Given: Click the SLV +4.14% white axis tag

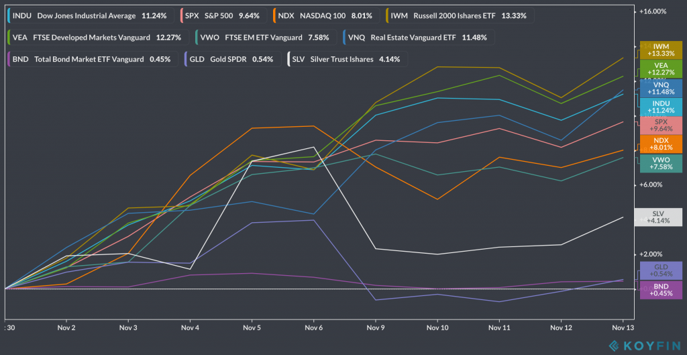Looking at the screenshot, I should pos(660,217).
